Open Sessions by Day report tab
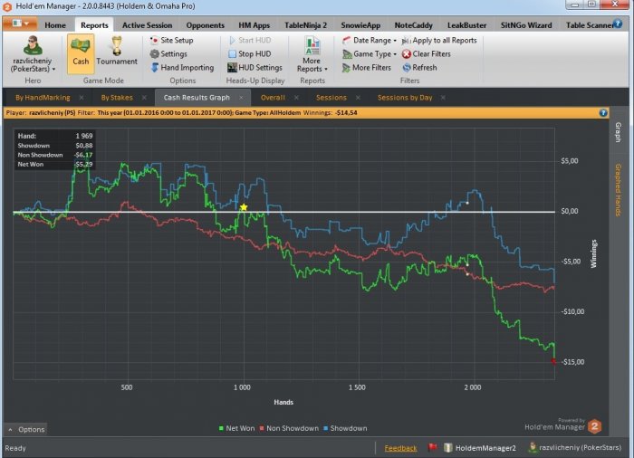This screenshot has width=634, height=458. click(404, 97)
